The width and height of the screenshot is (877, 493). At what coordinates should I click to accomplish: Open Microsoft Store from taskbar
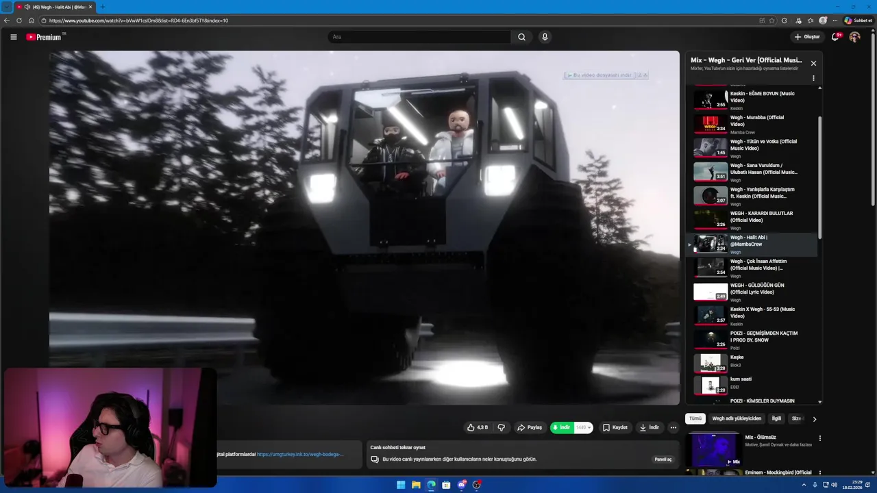click(x=446, y=485)
